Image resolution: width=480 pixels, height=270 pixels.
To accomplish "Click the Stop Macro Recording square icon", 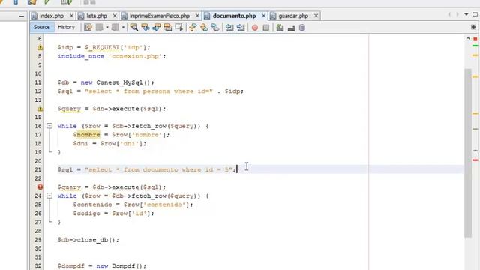I will pos(266,28).
